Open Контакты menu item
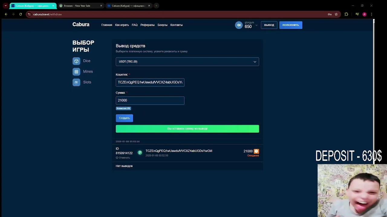Viewport: 387px width, 217px height. click(x=176, y=25)
